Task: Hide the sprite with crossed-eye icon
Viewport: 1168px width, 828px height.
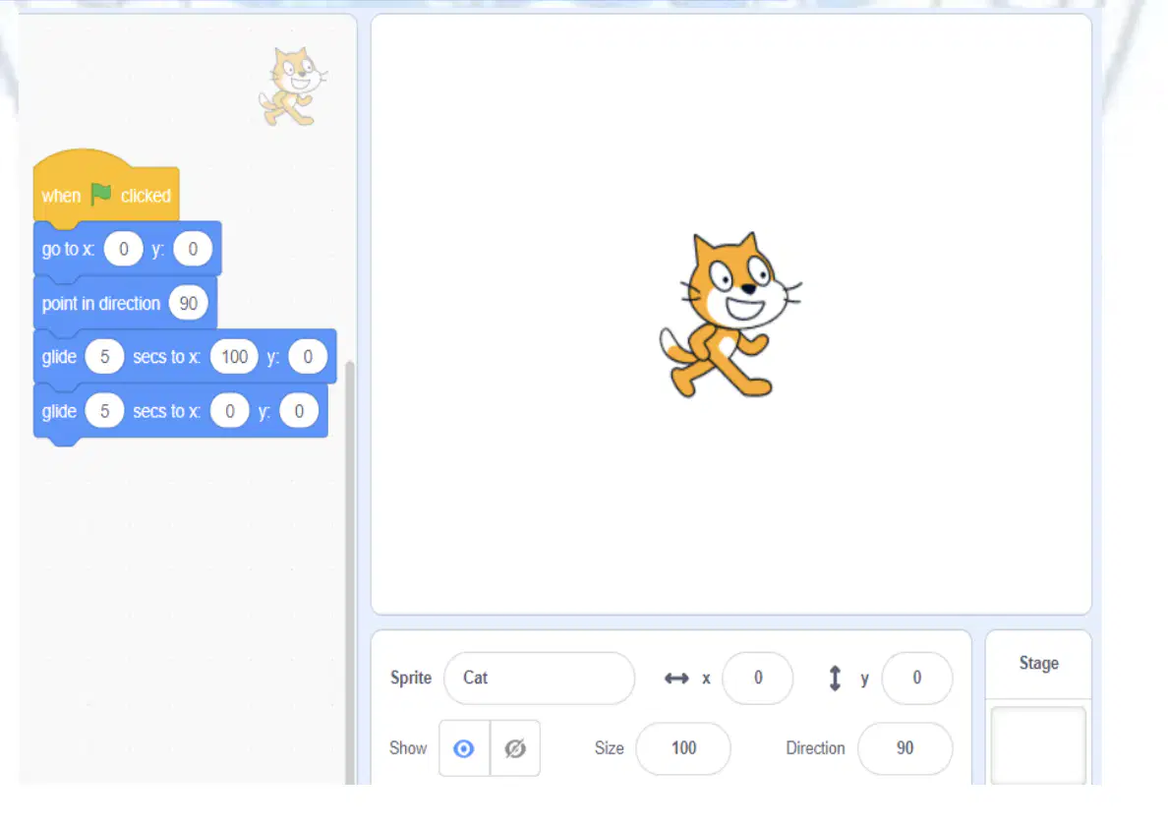Action: tap(515, 748)
